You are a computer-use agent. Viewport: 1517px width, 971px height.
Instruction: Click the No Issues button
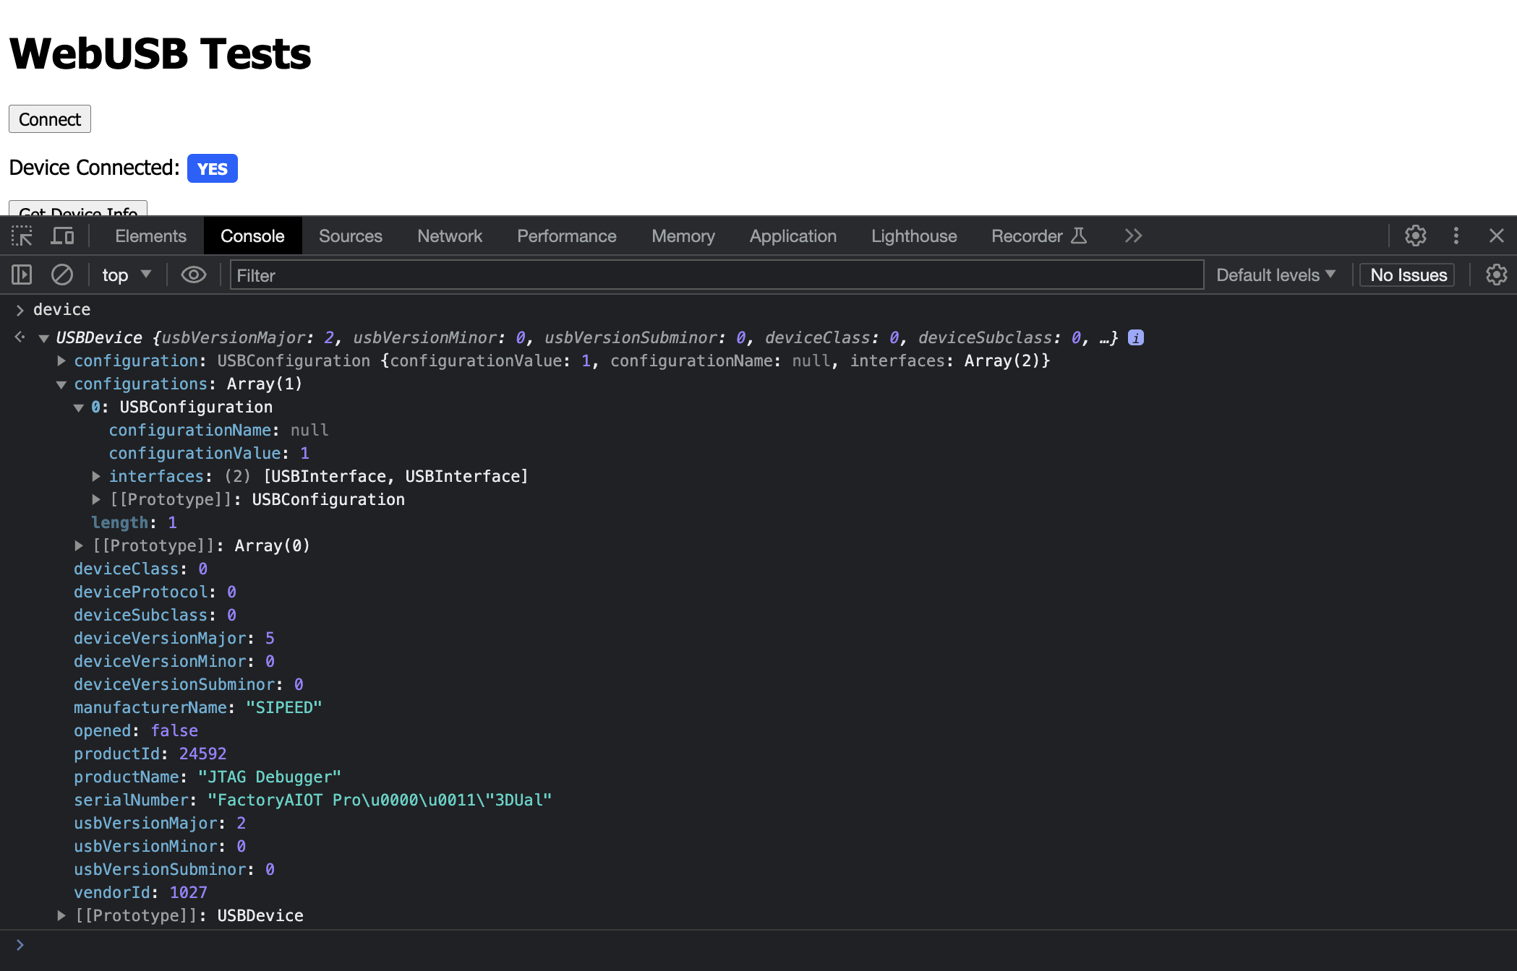(x=1408, y=275)
